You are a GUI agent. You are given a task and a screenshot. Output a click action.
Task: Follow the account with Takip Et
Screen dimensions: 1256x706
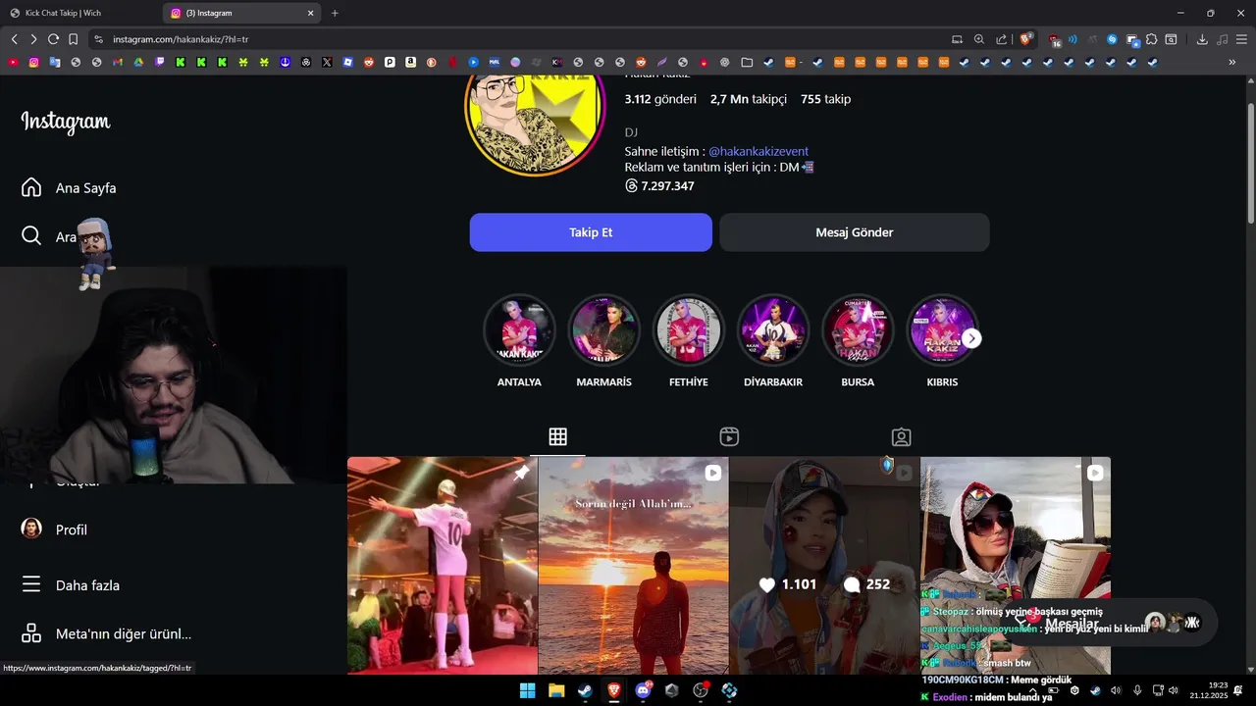(x=591, y=232)
